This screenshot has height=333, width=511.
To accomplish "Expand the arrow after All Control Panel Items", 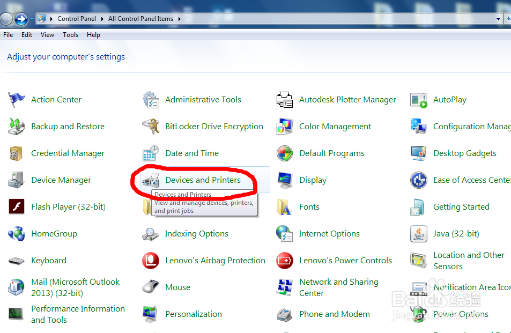I will 179,19.
